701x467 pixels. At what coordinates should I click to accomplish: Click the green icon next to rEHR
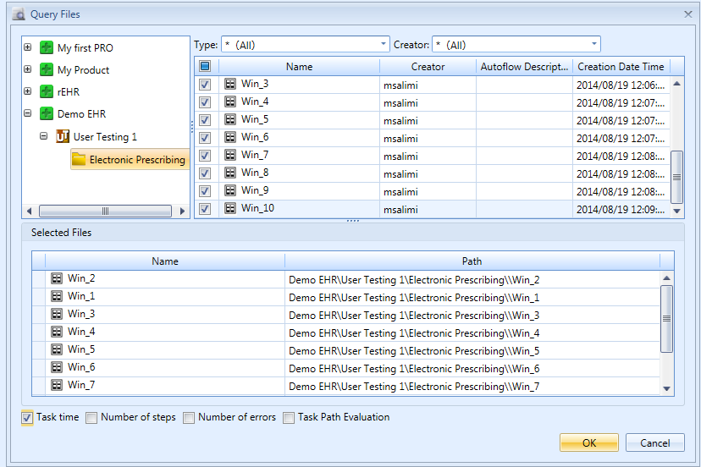47,91
